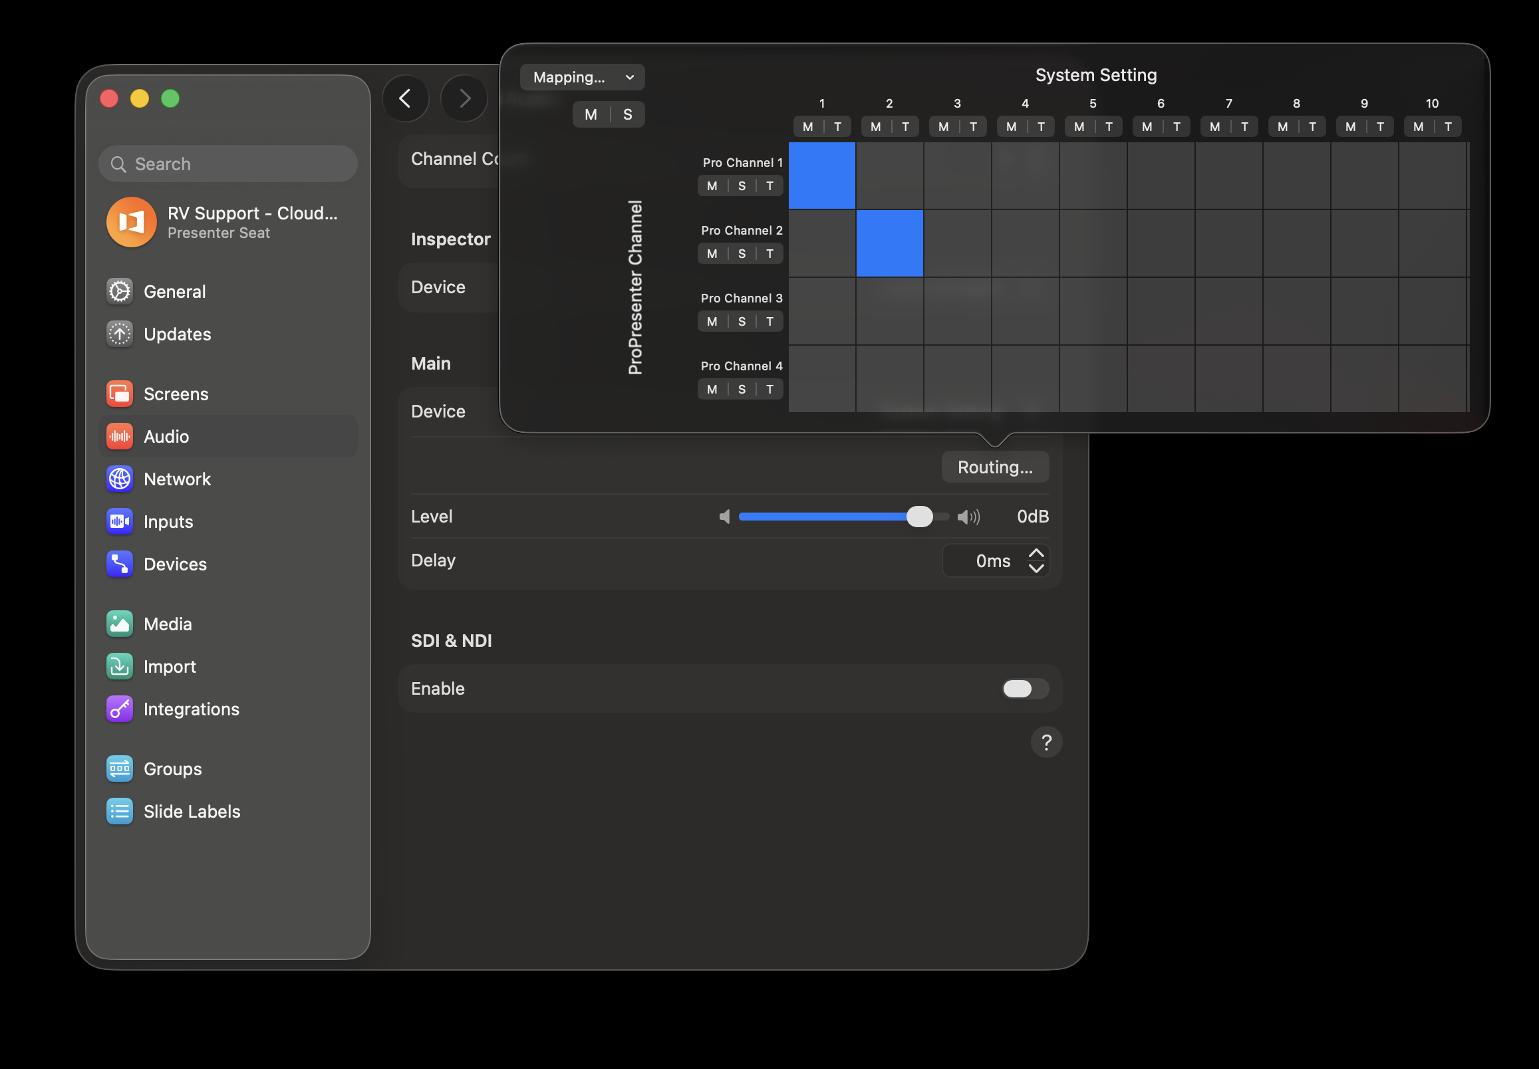This screenshot has width=1539, height=1069.
Task: Click the low-volume speaker icon
Action: click(724, 517)
